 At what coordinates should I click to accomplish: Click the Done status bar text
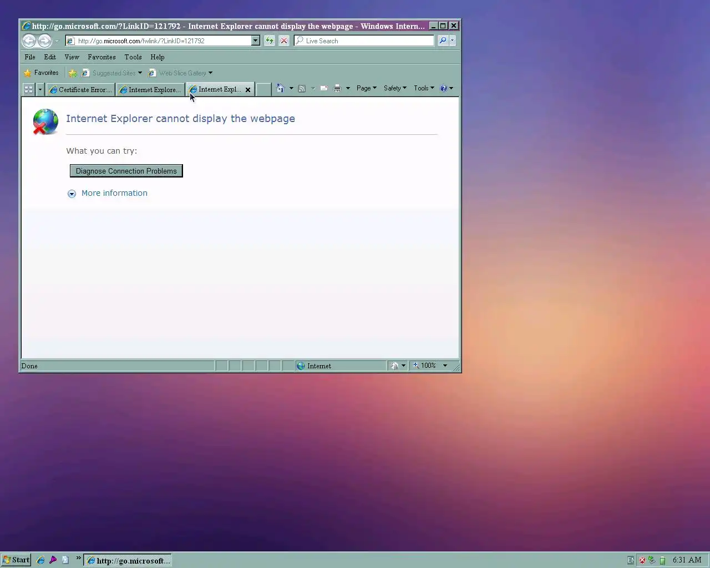[29, 366]
